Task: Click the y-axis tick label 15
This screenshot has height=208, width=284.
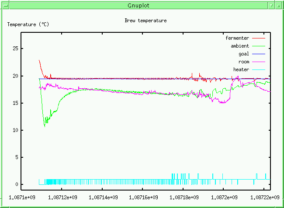Action: [14, 103]
